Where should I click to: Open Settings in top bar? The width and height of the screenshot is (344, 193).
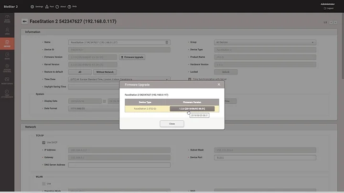click(x=37, y=7)
